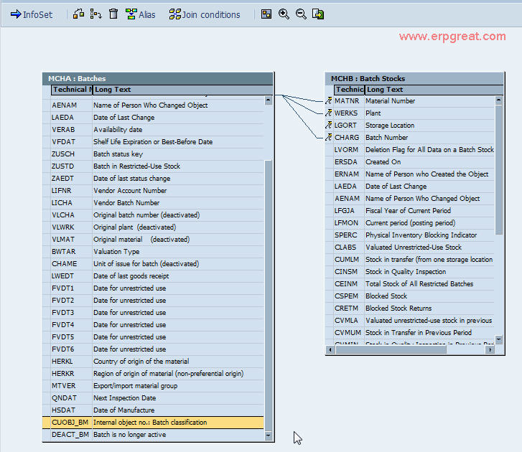
Task: Select LICHA Vendor Batch Number row
Action: pyautogui.click(x=153, y=203)
